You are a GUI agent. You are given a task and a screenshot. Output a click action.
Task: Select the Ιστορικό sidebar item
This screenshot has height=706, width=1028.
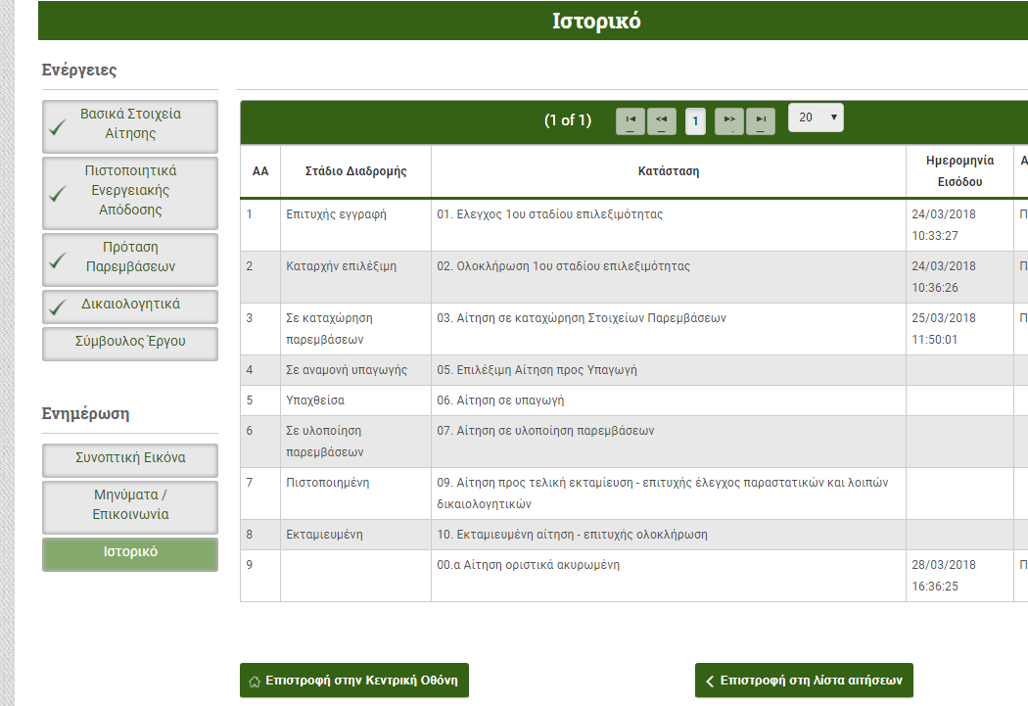click(130, 553)
